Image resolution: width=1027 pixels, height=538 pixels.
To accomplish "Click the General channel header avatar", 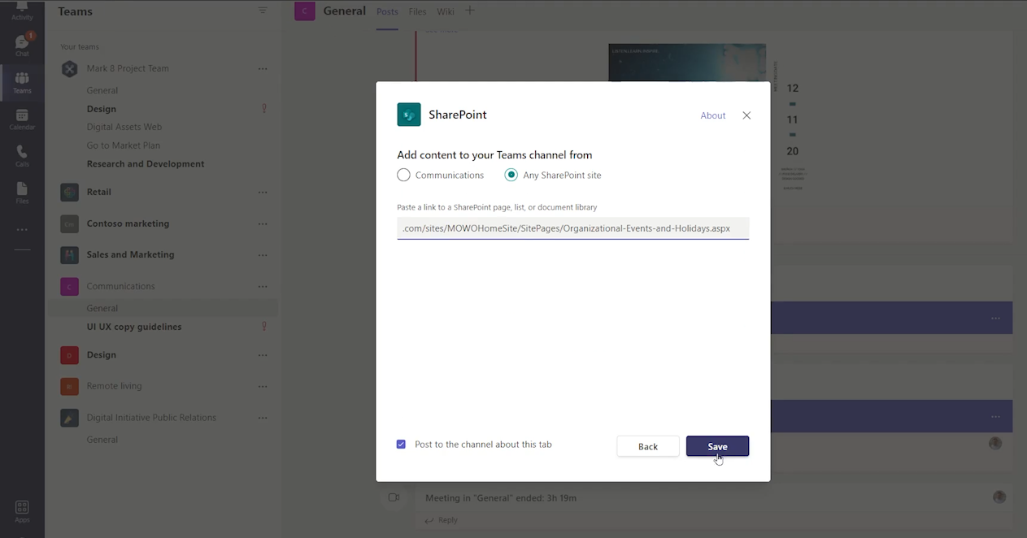I will [305, 11].
